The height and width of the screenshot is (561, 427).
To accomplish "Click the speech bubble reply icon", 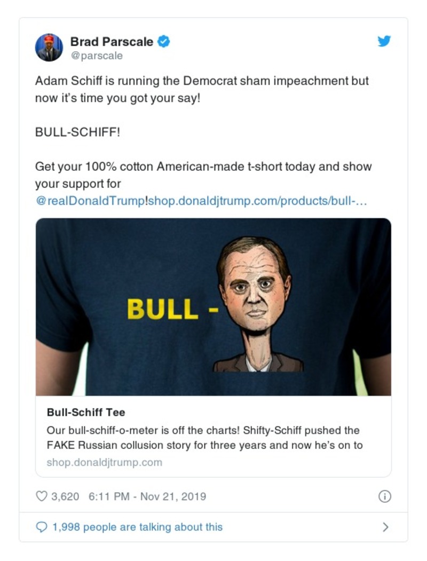I will 41,527.
